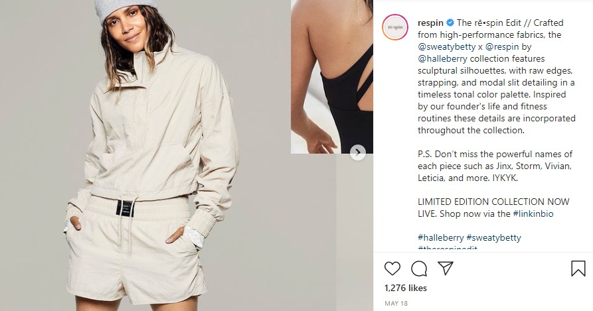Click the next photo preview of black swimsuit

[x=331, y=76]
